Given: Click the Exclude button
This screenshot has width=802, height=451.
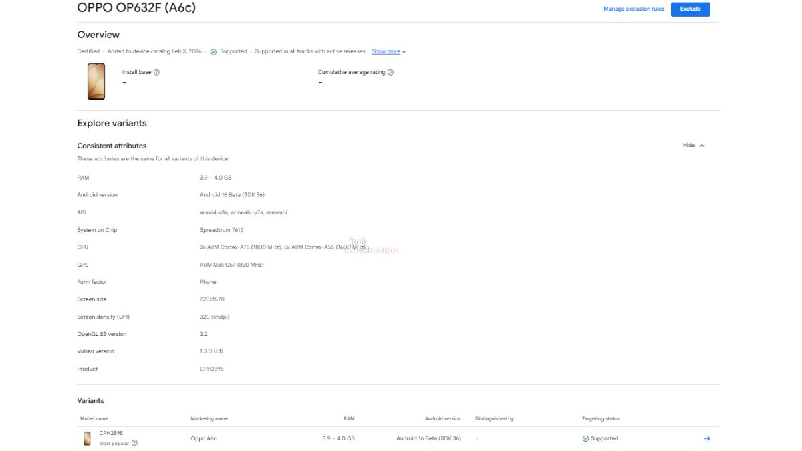Looking at the screenshot, I should pyautogui.click(x=690, y=9).
